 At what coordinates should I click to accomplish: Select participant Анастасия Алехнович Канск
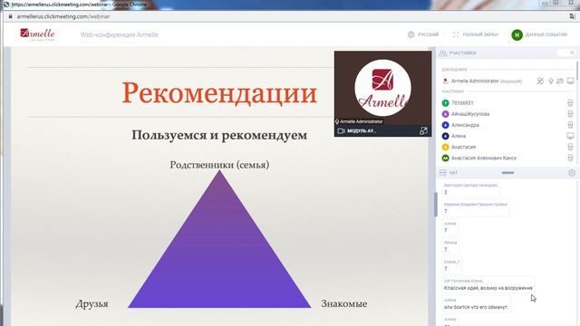click(x=484, y=158)
